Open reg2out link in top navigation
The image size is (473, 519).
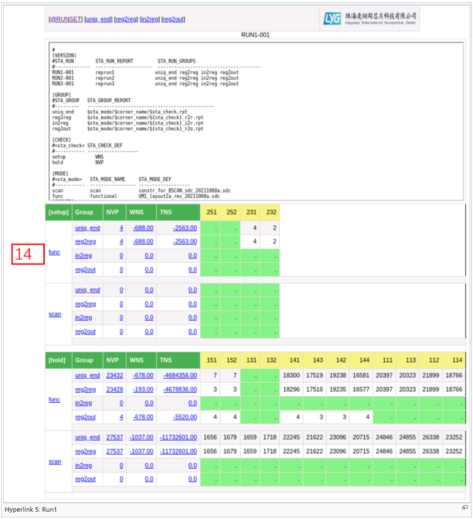(x=173, y=19)
